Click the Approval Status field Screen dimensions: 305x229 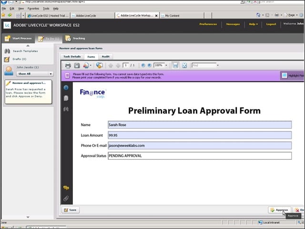(x=200, y=156)
